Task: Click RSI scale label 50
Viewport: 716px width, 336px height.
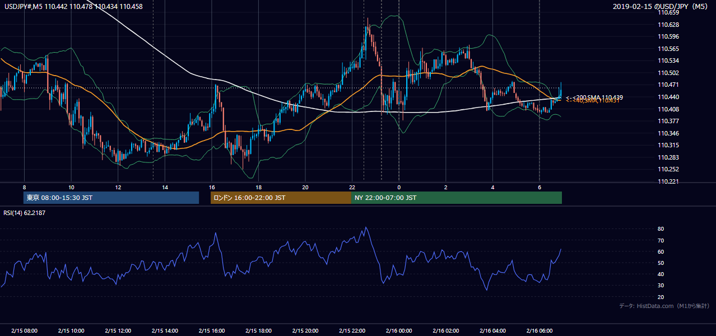Action: [661, 263]
